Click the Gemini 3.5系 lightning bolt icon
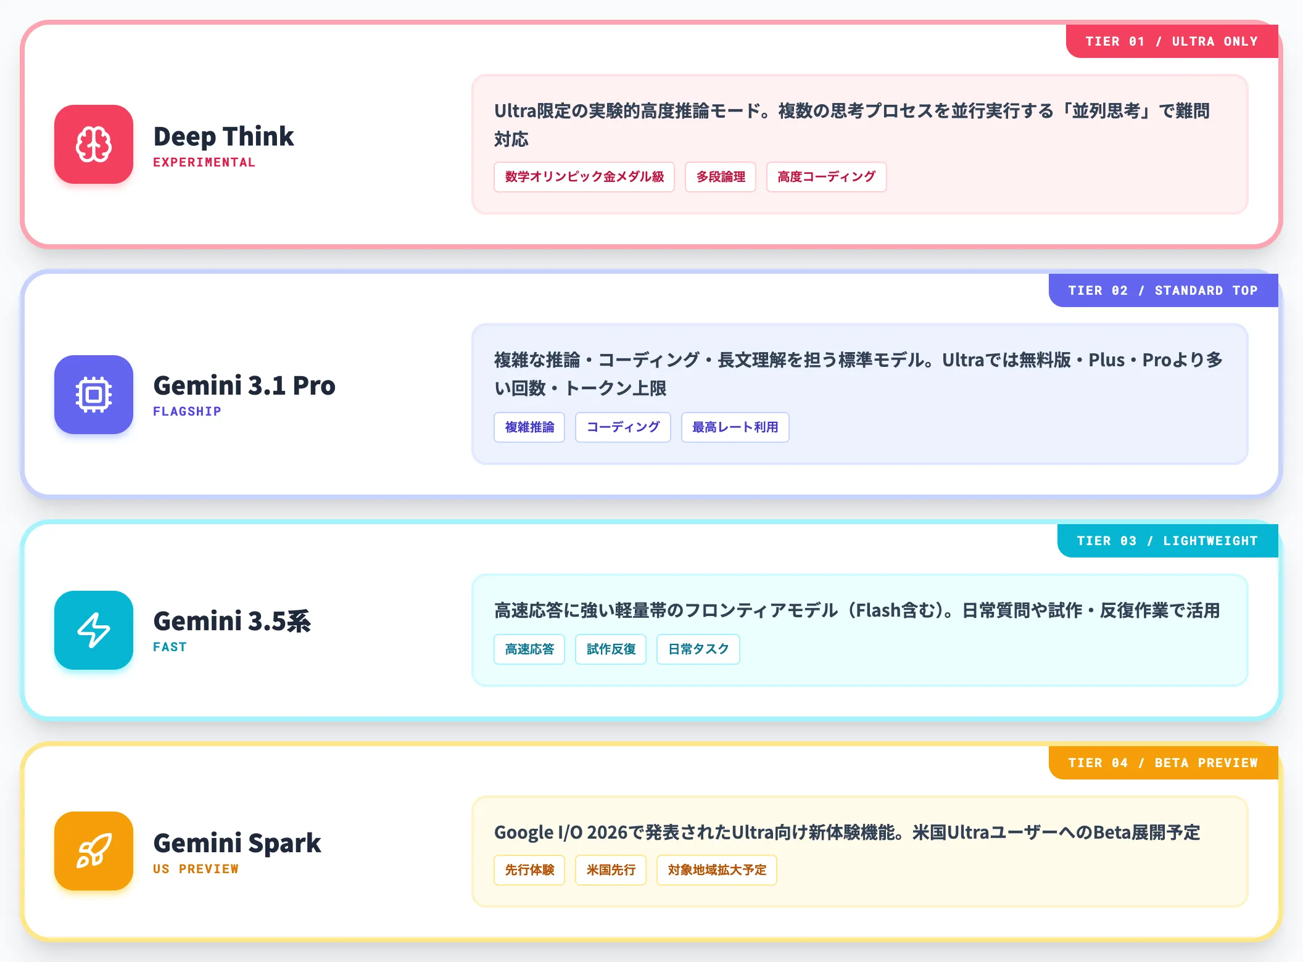This screenshot has width=1303, height=962. (94, 630)
